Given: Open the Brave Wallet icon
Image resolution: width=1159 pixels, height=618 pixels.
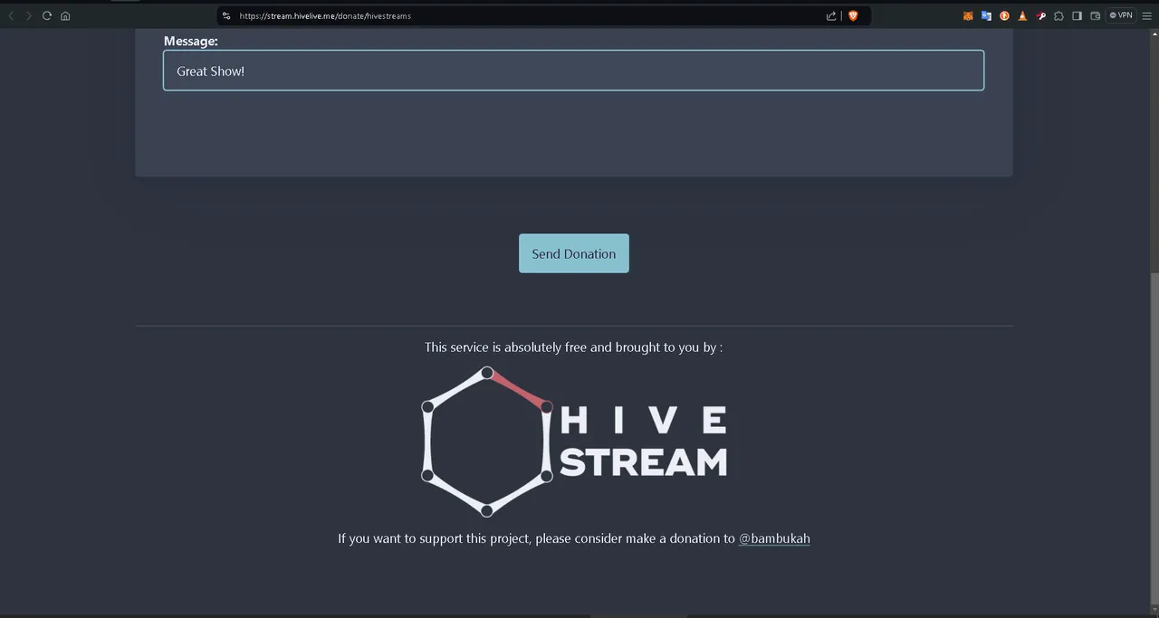Looking at the screenshot, I should pos(1095,15).
